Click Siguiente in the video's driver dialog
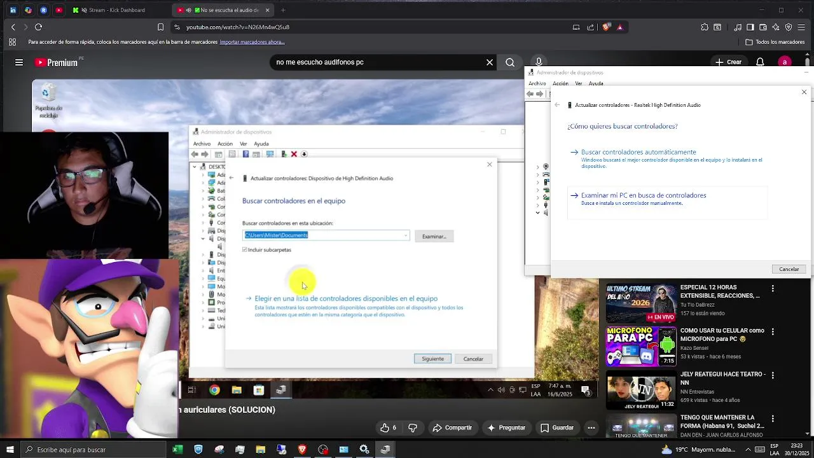 tap(432, 359)
